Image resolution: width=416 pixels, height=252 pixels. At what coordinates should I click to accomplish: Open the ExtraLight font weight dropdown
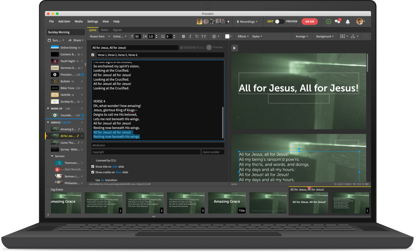120,37
